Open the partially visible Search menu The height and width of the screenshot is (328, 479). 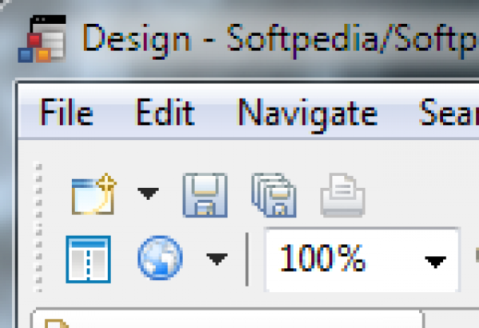click(449, 114)
